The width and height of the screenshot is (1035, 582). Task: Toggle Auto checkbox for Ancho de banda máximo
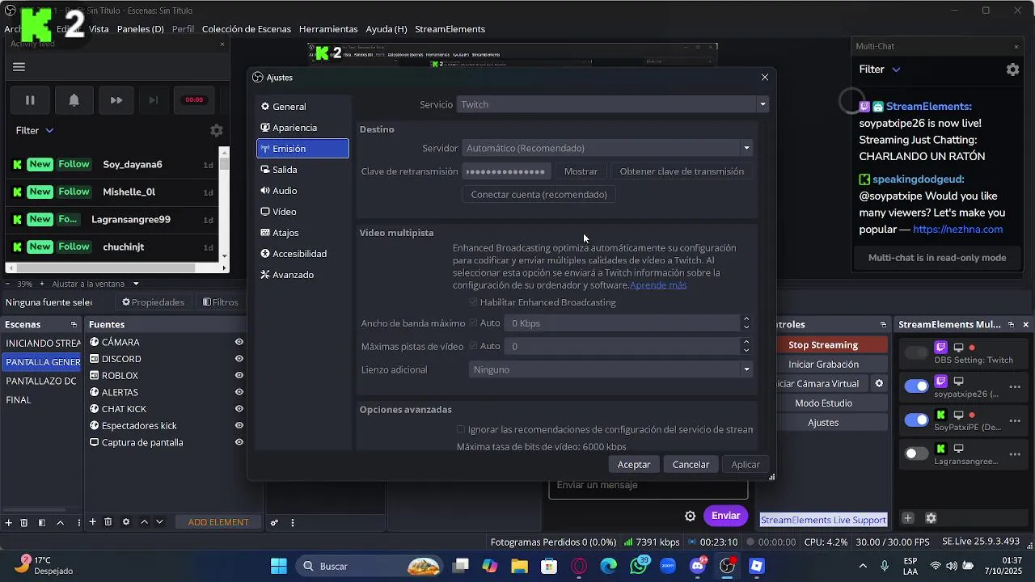(473, 323)
